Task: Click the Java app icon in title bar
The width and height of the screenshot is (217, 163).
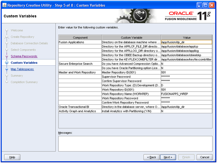Action: (4, 5)
